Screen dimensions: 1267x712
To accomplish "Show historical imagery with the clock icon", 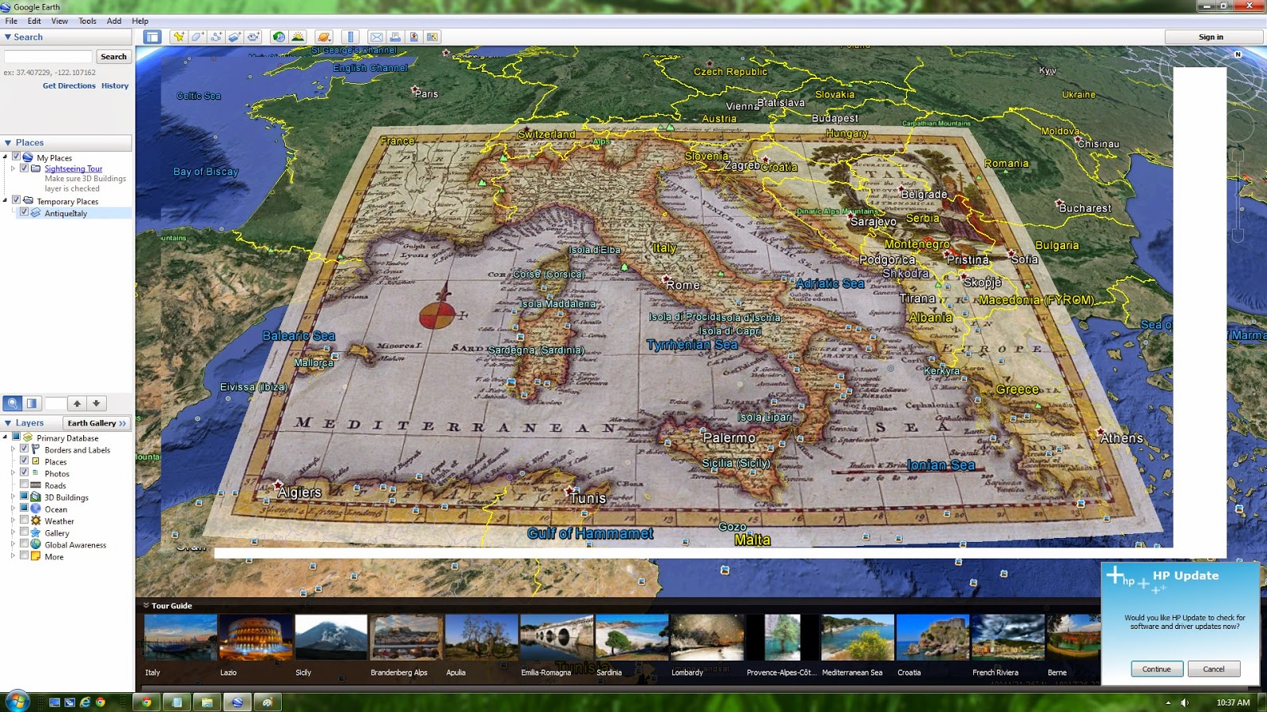I will (279, 36).
